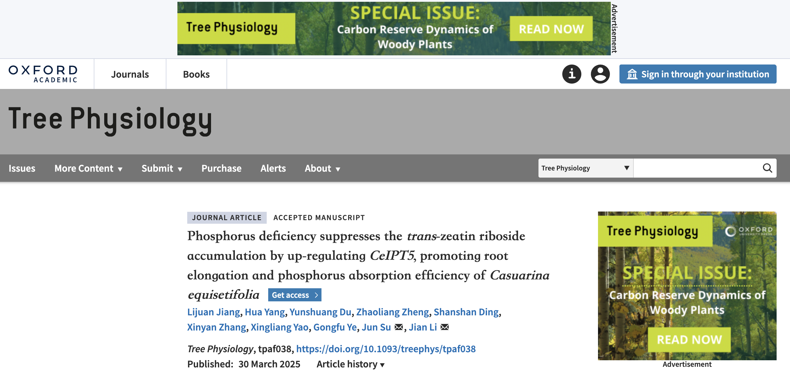Open the Submit dropdown menu
This screenshot has height=379, width=790.
[x=162, y=168]
